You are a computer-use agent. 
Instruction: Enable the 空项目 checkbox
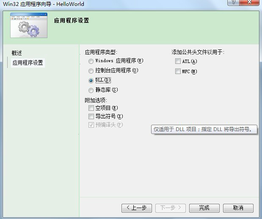tap(91, 108)
